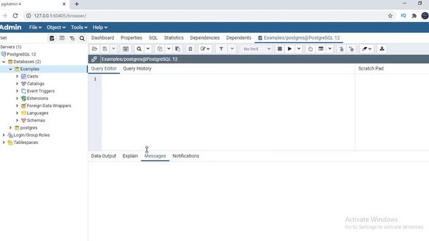429x241 pixels.
Task: Click the Download as CSV icon
Action: tap(382, 49)
